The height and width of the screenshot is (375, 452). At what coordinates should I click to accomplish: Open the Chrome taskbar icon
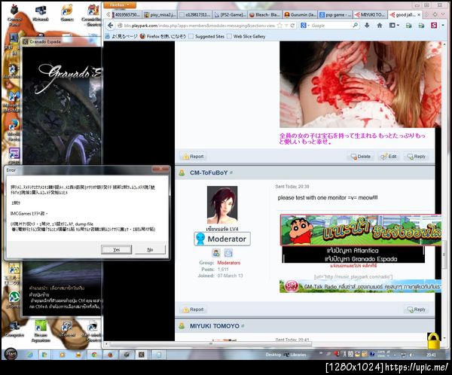[x=94, y=355]
